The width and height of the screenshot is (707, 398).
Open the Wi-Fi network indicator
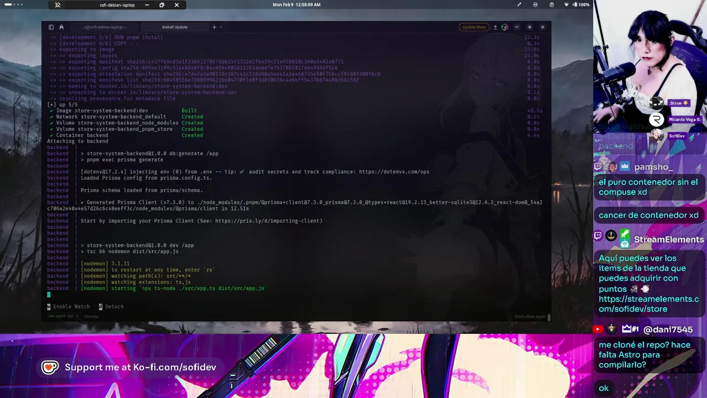[567, 4]
